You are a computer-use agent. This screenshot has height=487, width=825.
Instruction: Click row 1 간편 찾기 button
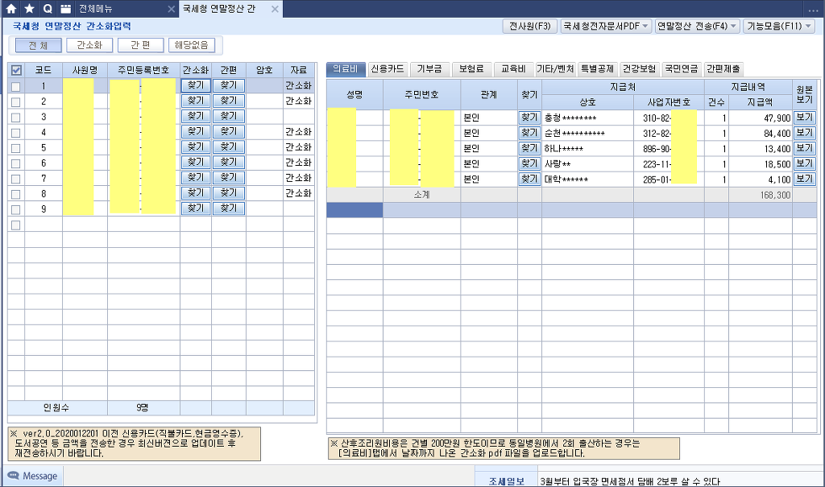pos(229,85)
